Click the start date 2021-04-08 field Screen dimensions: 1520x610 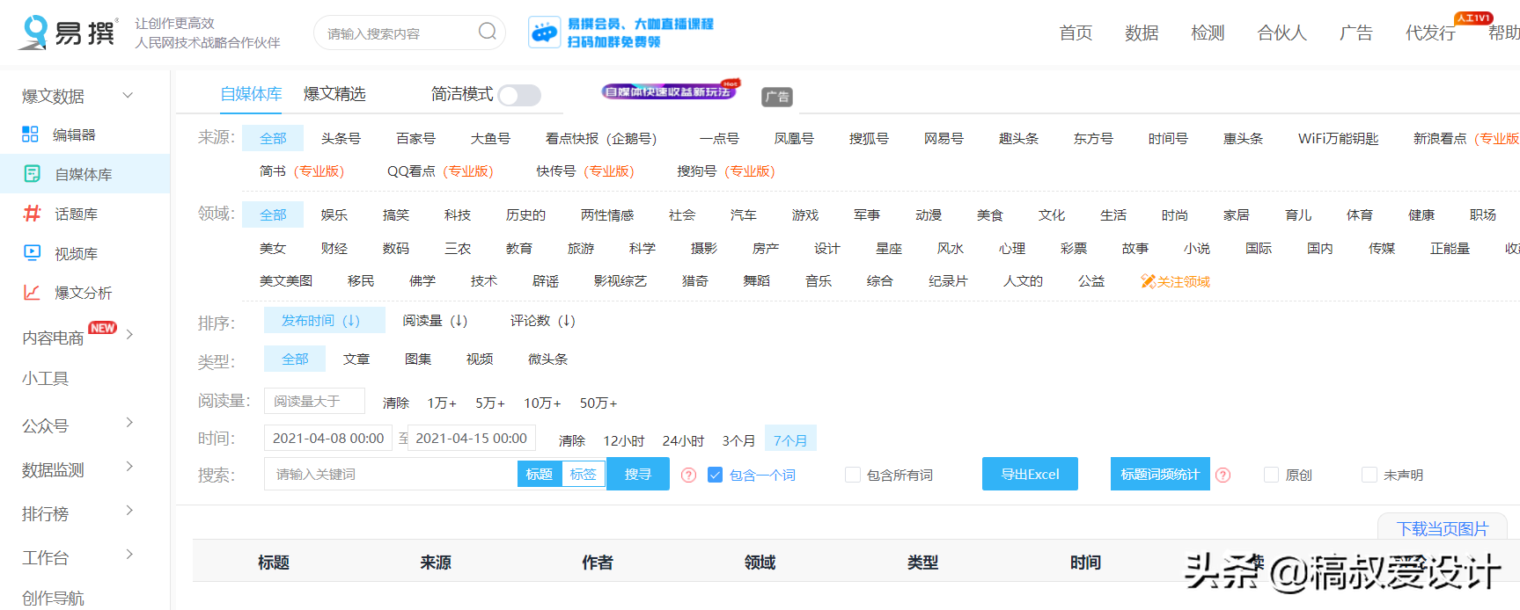coord(328,438)
